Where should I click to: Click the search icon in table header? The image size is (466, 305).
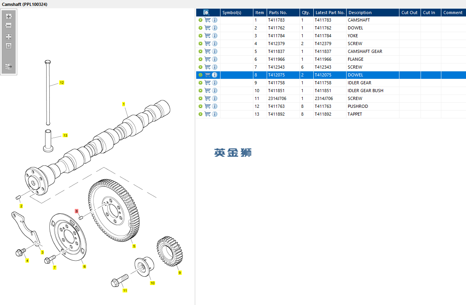coord(206,13)
